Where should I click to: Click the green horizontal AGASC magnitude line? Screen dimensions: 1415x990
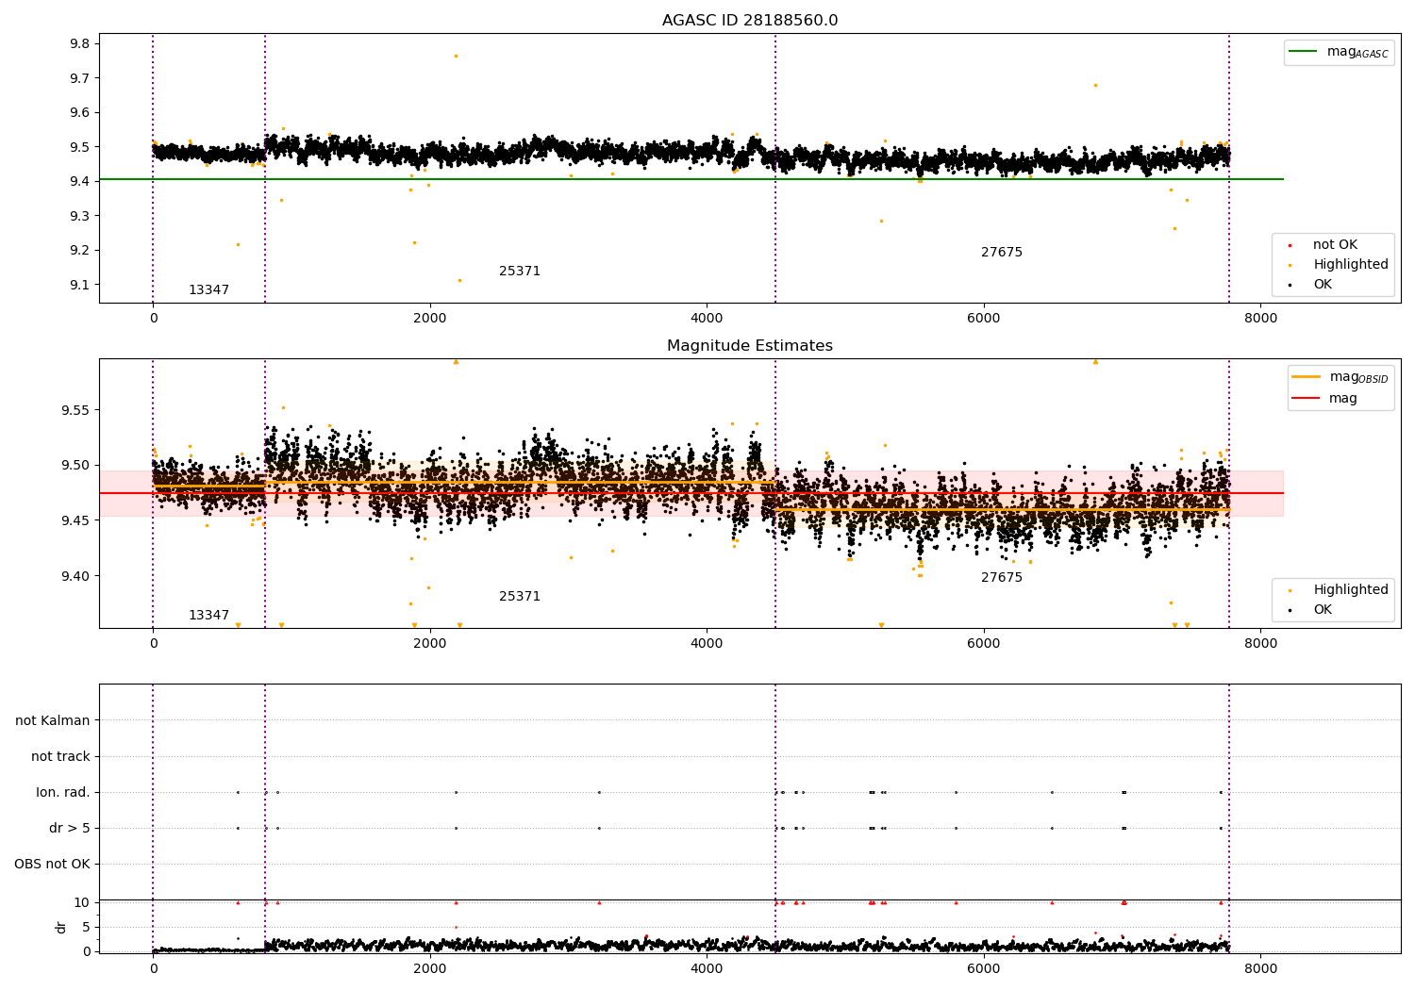point(691,179)
